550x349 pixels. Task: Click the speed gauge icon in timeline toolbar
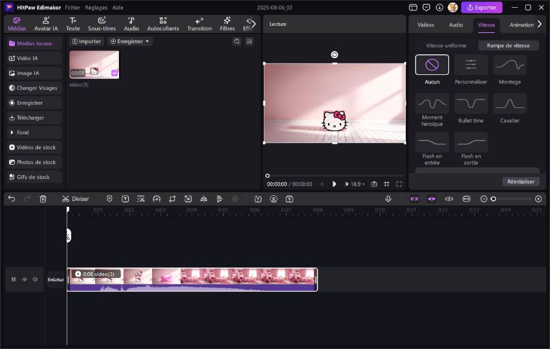click(157, 198)
